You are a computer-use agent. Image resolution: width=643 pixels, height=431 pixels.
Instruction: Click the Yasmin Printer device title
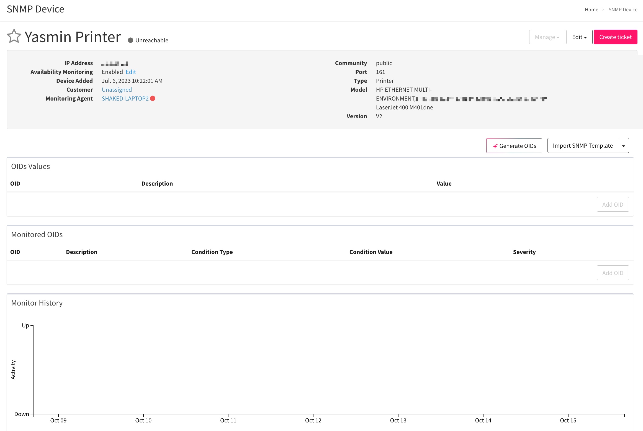pyautogui.click(x=73, y=36)
